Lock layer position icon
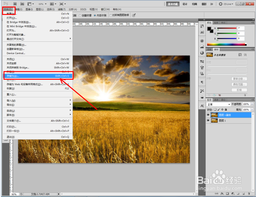256x197 pixels. (x=222, y=110)
